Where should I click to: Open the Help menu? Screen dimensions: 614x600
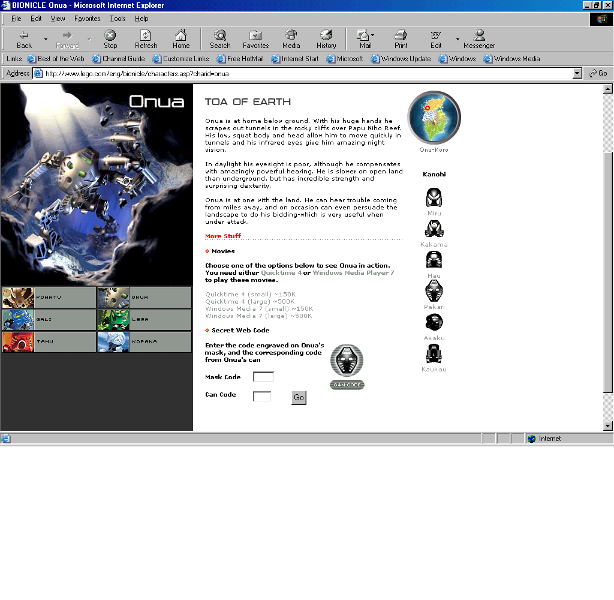[x=142, y=19]
